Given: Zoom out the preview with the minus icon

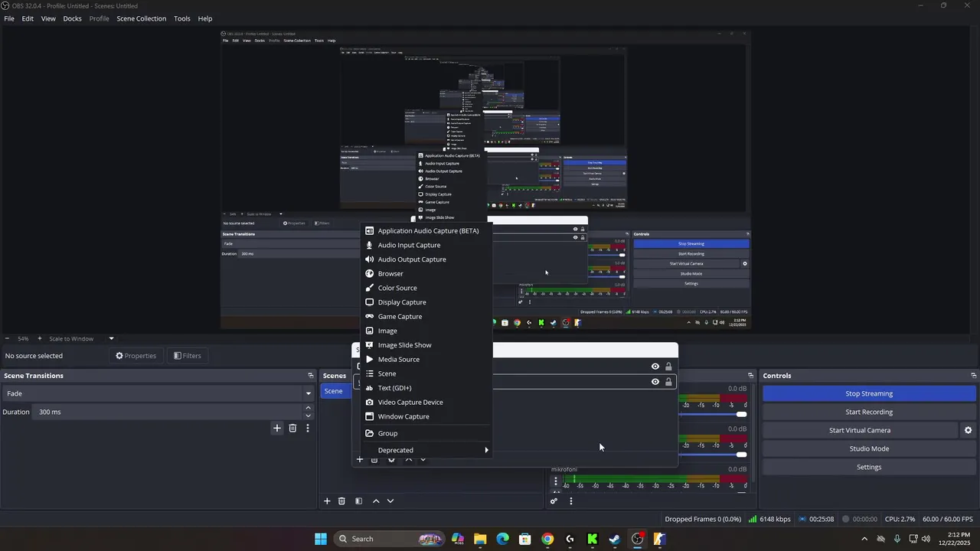Looking at the screenshot, I should click(x=7, y=338).
